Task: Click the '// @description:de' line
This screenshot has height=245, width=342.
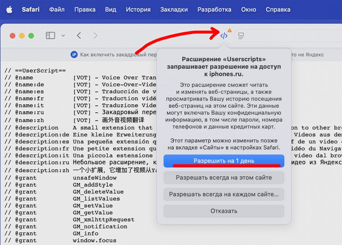Action: coord(80,135)
